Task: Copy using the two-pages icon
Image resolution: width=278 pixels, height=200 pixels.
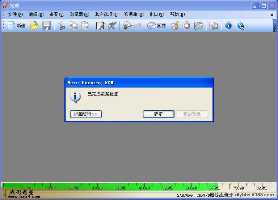Action: (x=73, y=26)
